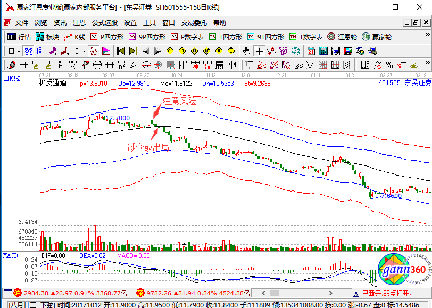
Task: Expand the main toolbar overflow chevron
Action: 427,35
